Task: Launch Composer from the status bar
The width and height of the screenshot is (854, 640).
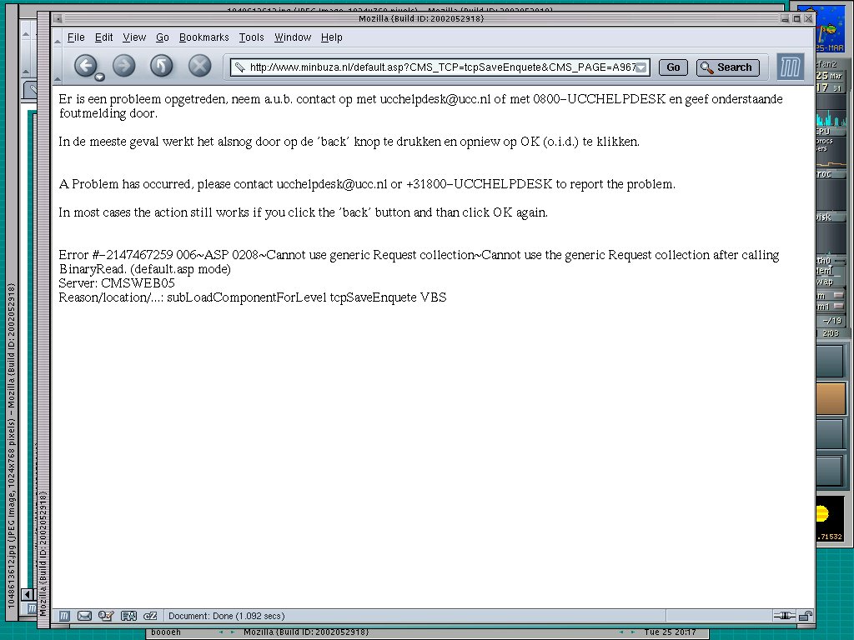Action: [x=106, y=616]
